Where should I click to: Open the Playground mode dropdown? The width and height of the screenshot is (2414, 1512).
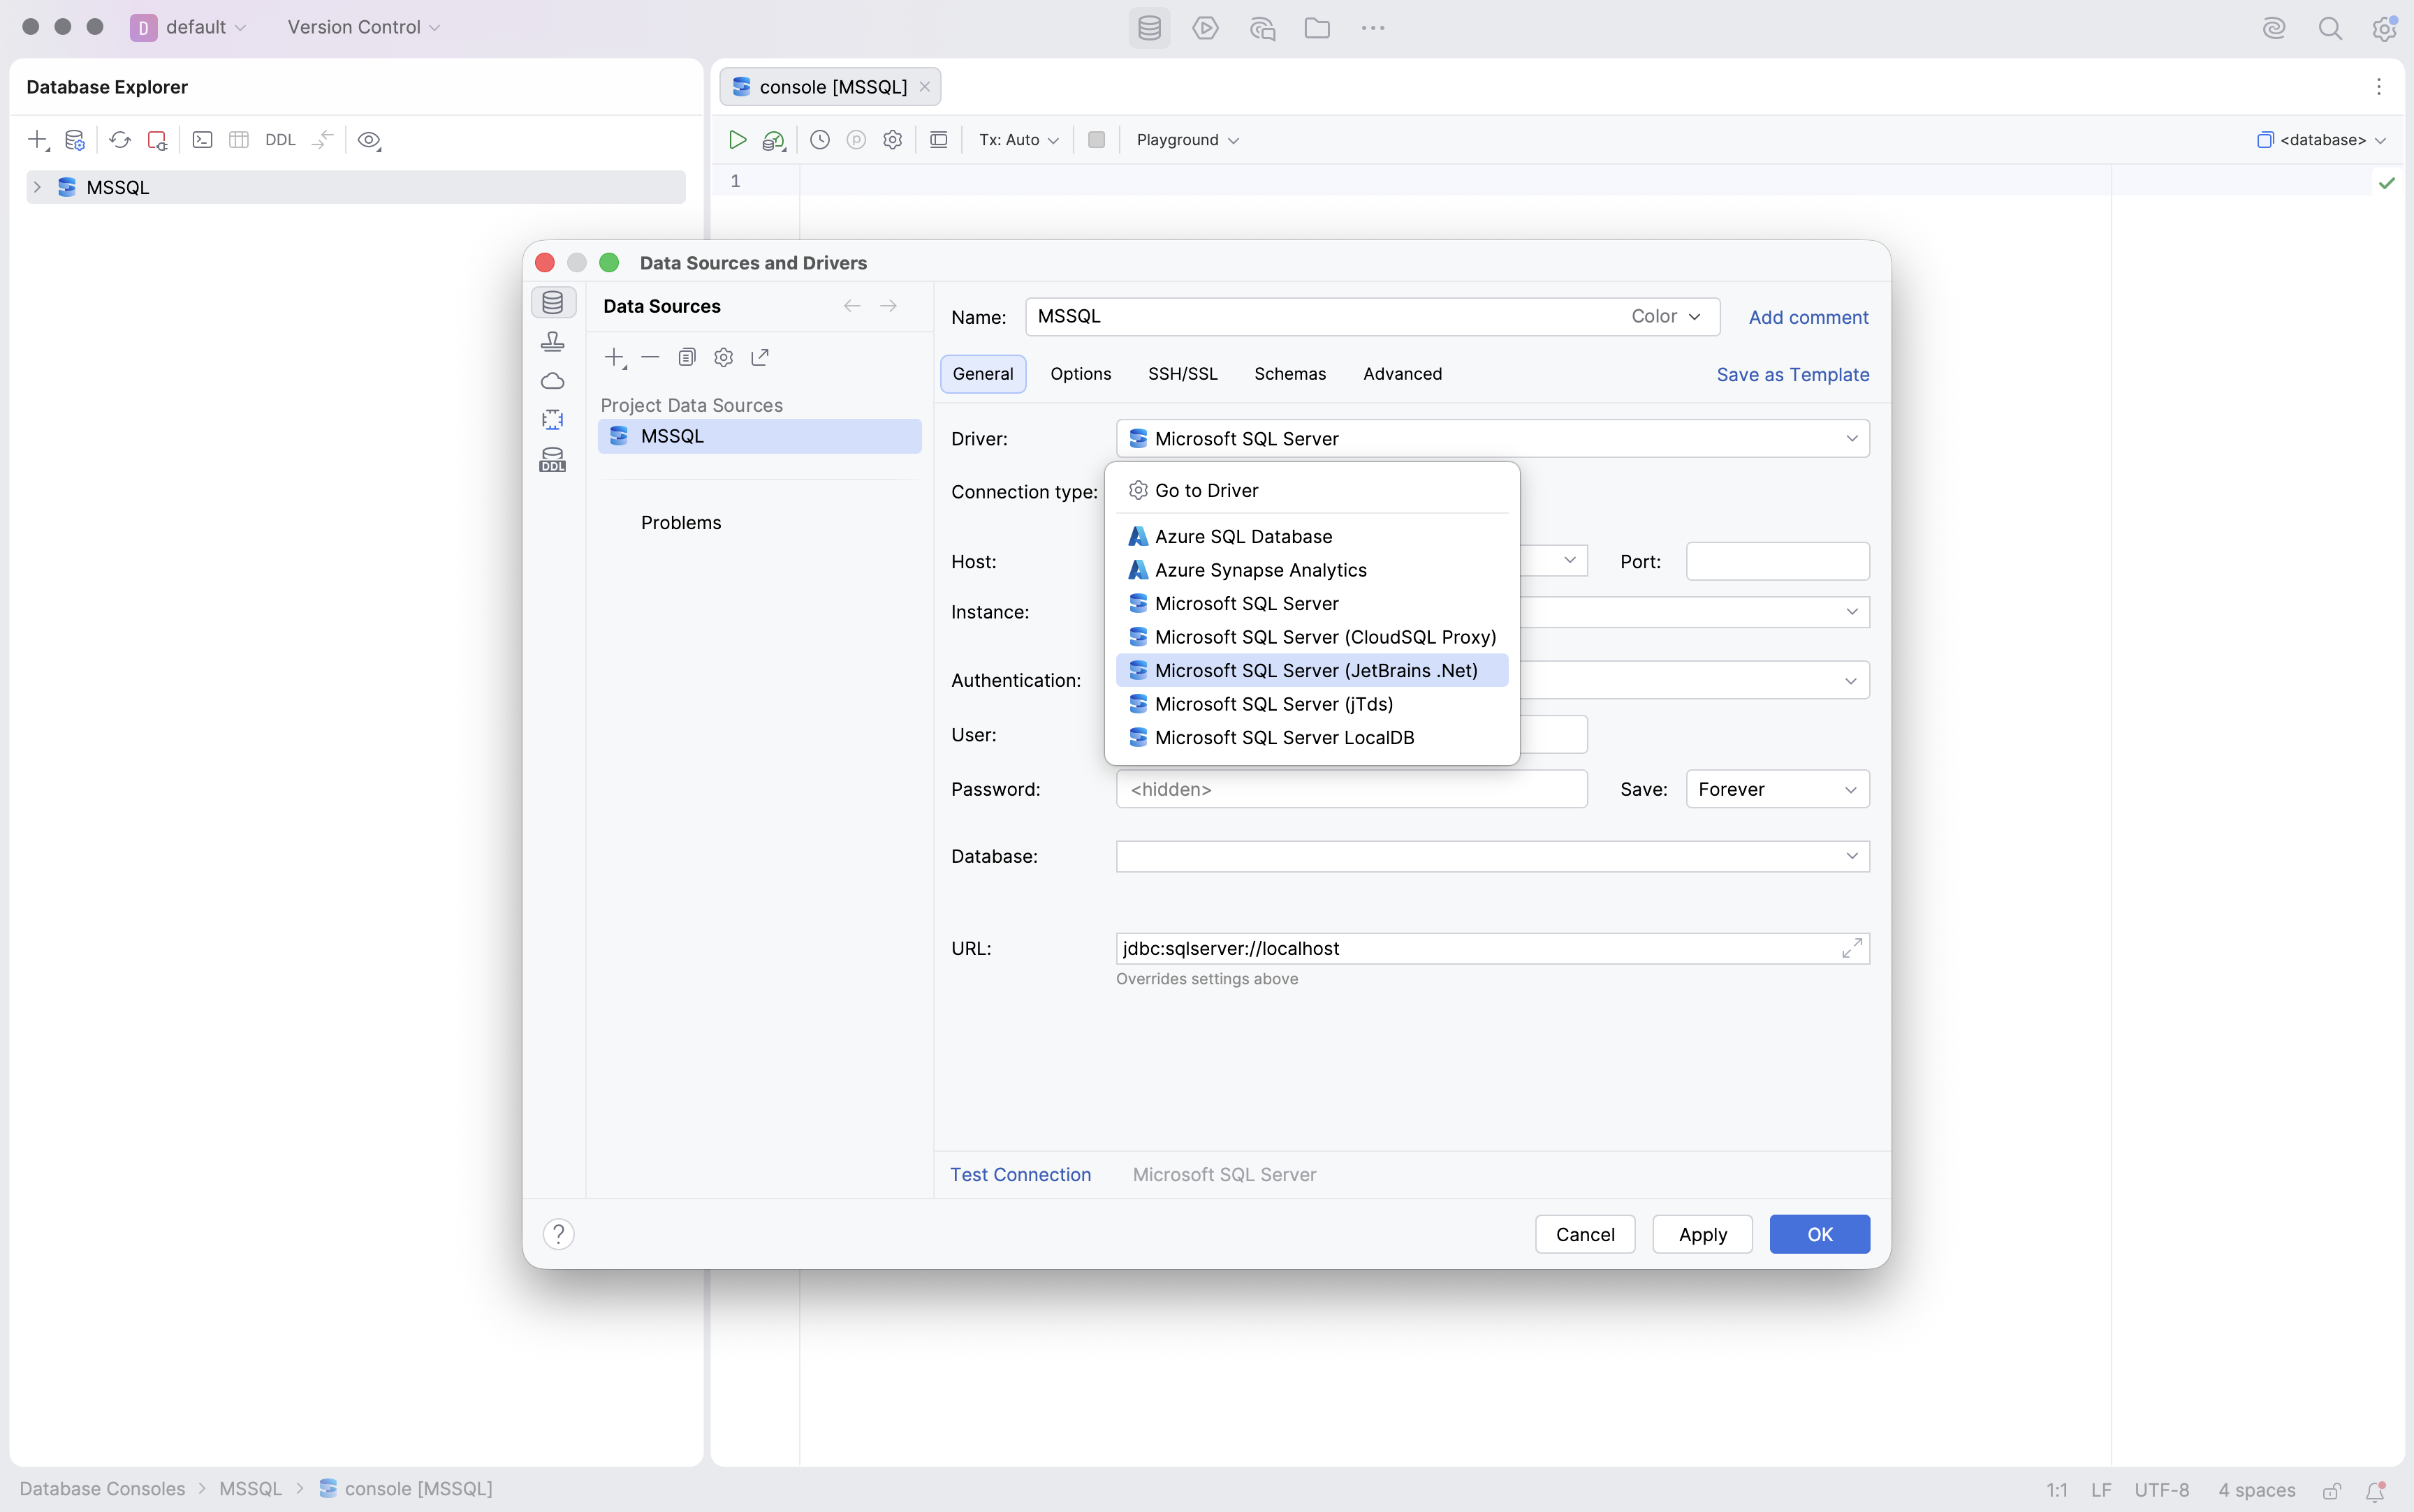(x=1187, y=140)
